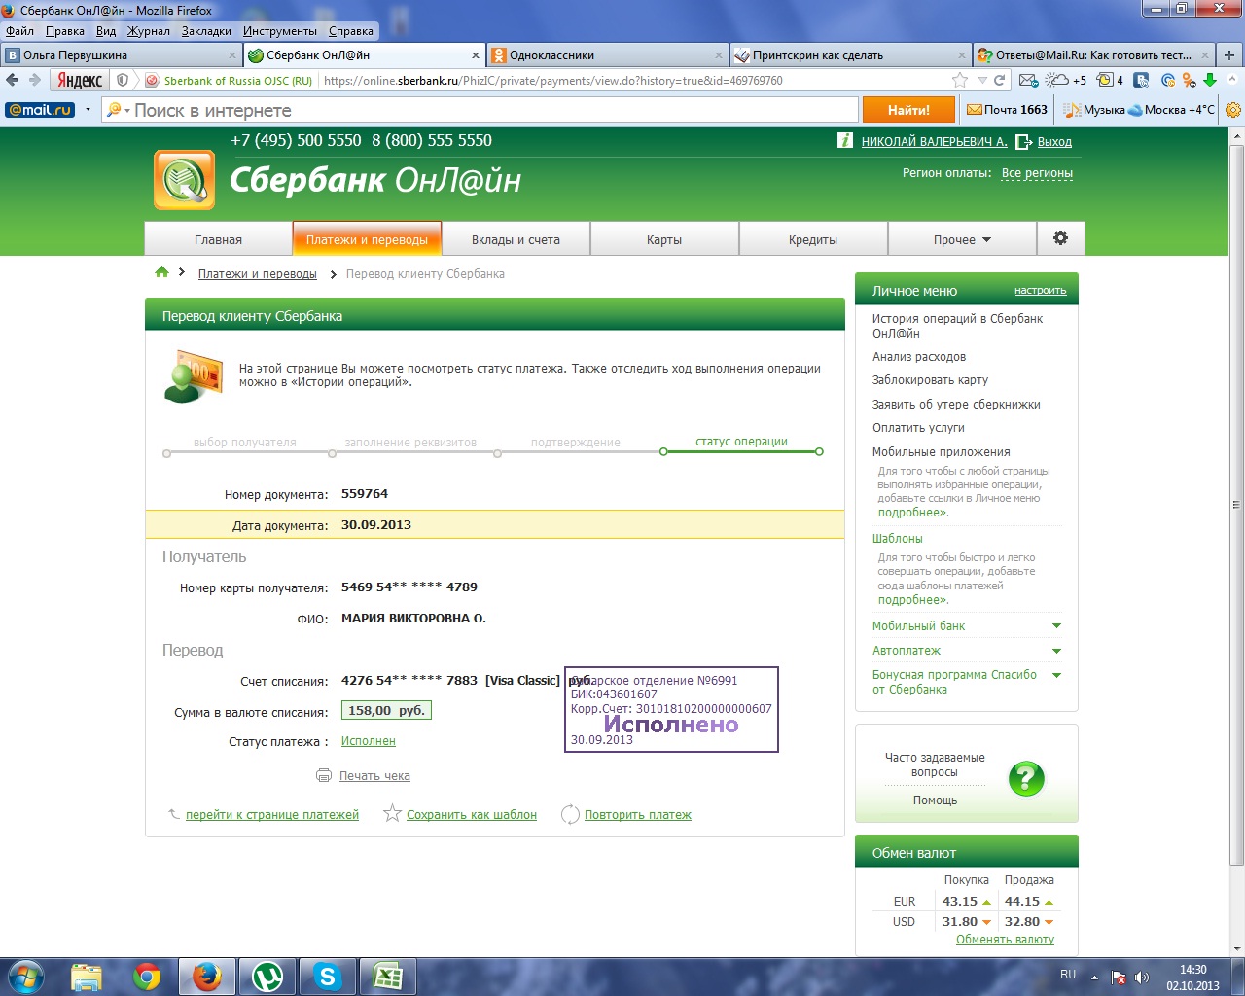Click the home icon in breadcrumb

click(161, 272)
